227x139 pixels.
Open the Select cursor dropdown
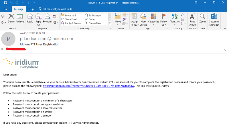(183, 24)
